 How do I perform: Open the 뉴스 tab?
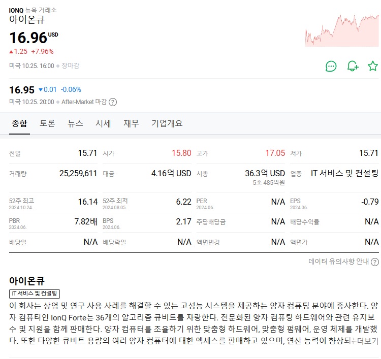[75, 123]
